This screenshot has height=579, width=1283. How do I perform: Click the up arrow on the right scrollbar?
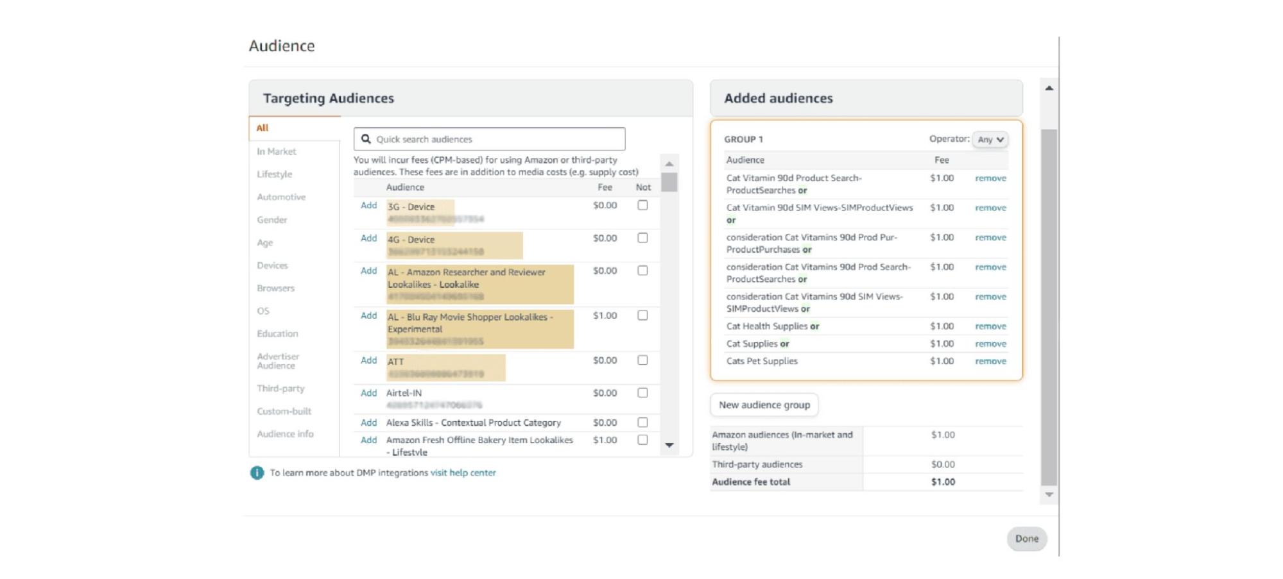pos(1049,87)
